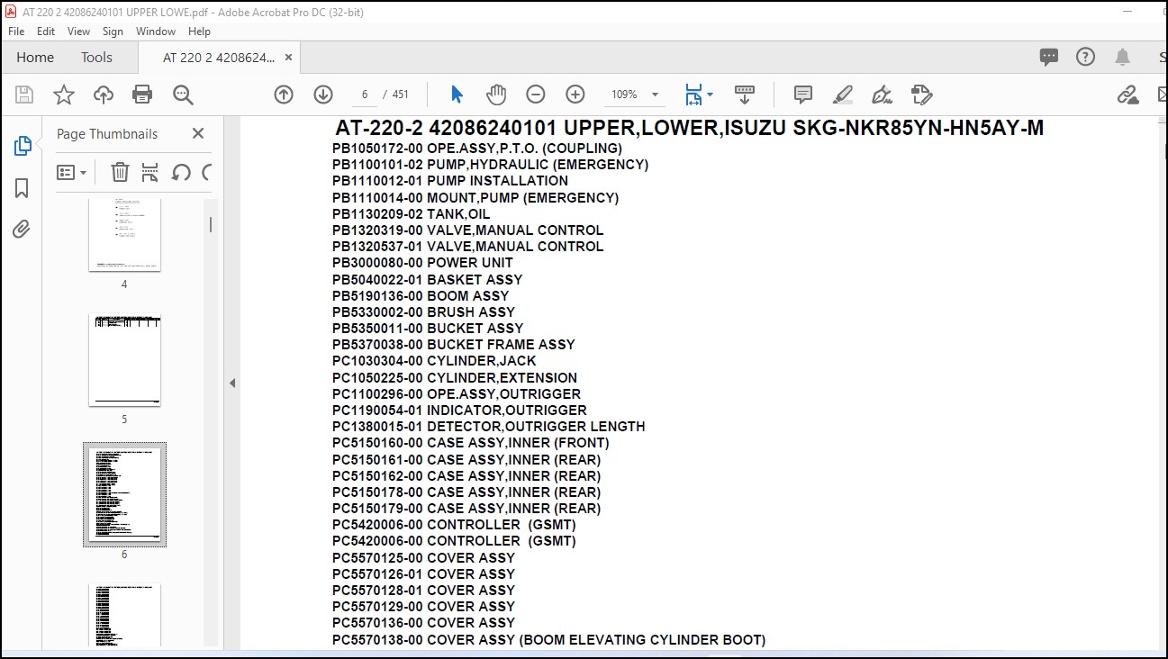This screenshot has height=659, width=1168.
Task: Open the find text magnifier tool
Action: point(183,95)
